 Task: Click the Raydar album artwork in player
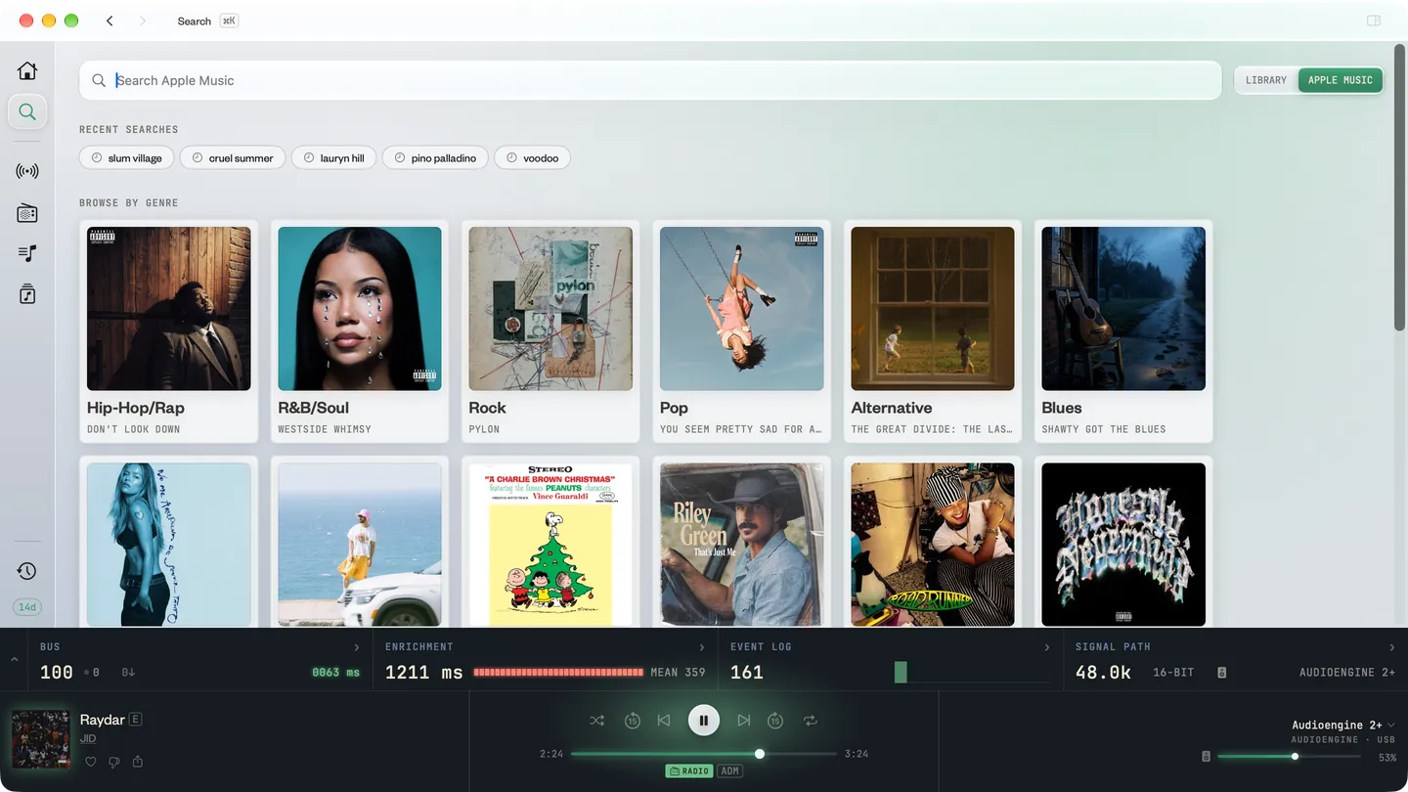tap(40, 739)
